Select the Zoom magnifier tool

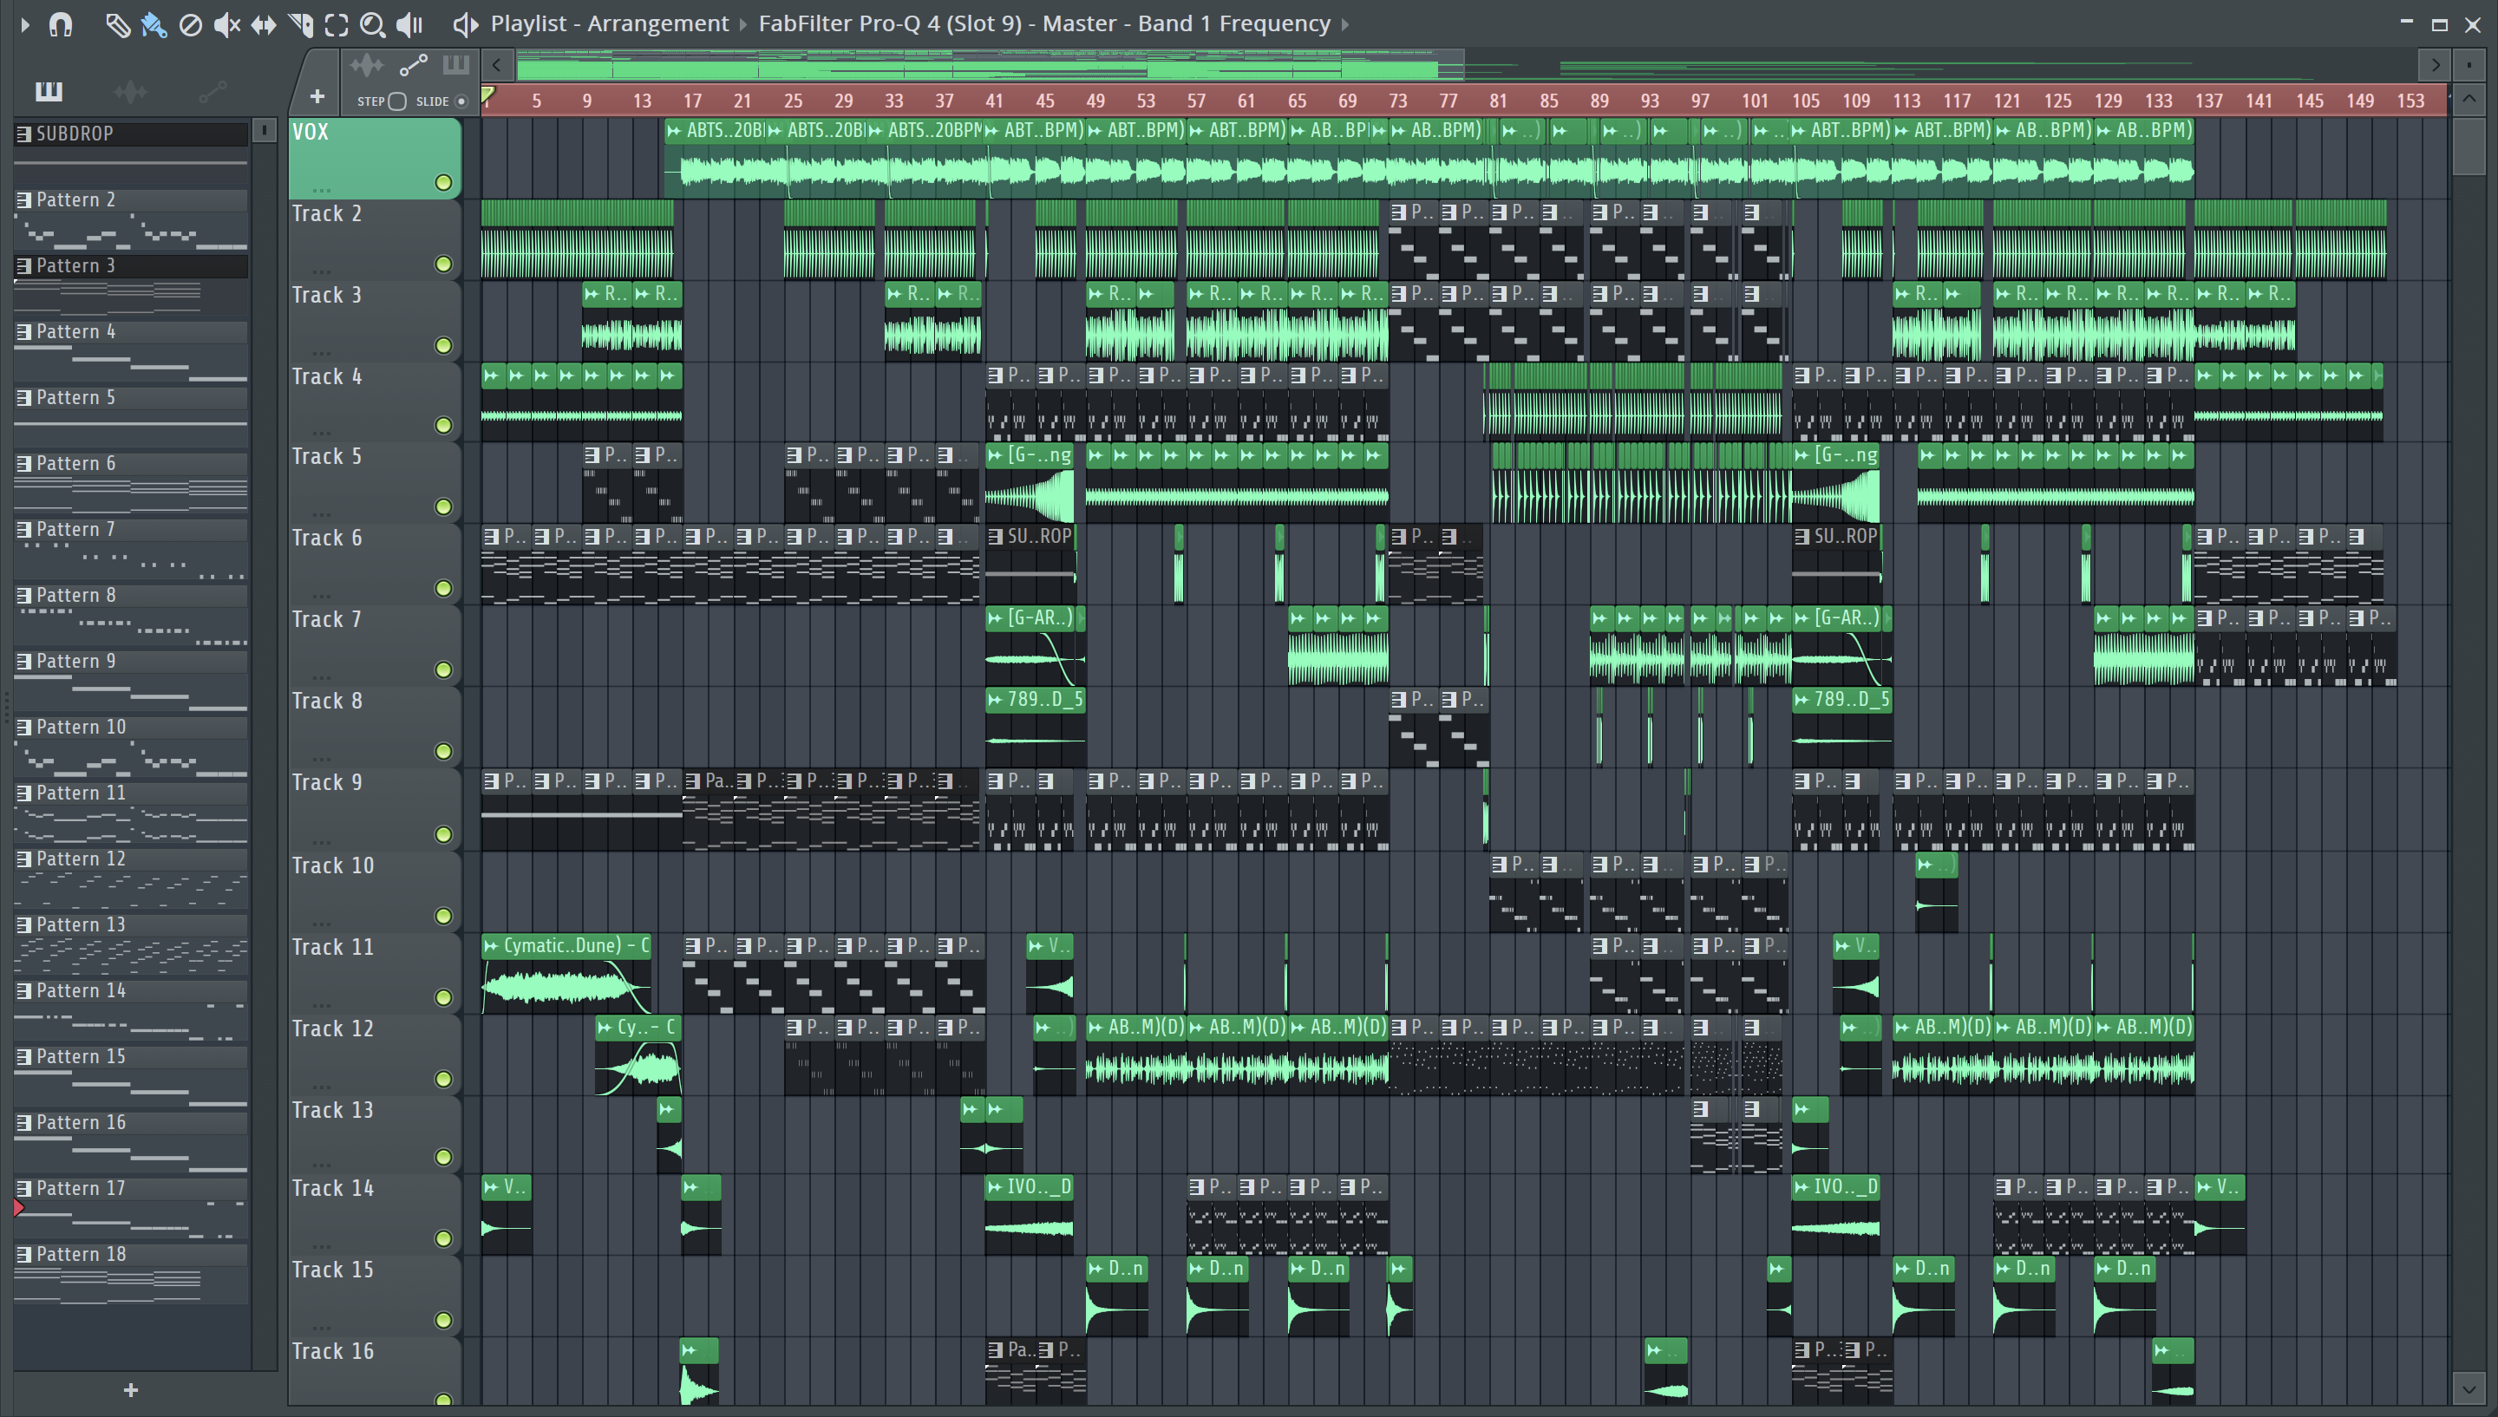coord(373,24)
